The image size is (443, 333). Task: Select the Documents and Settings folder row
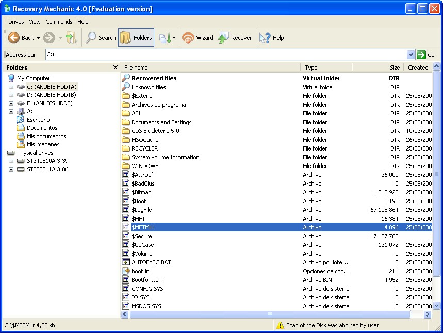click(277, 122)
